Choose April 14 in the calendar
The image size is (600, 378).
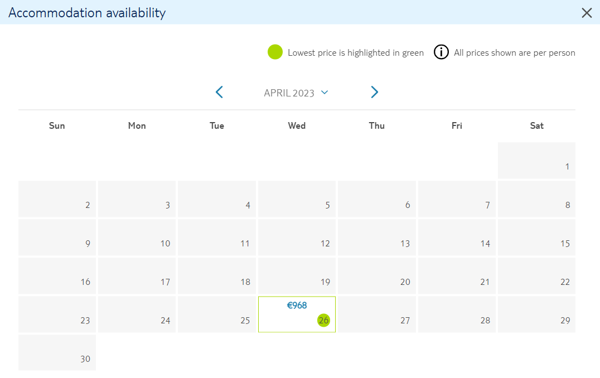pyautogui.click(x=457, y=237)
